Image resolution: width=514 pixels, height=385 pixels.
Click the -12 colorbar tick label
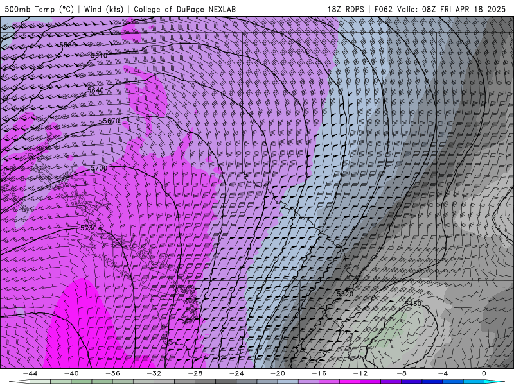point(360,373)
